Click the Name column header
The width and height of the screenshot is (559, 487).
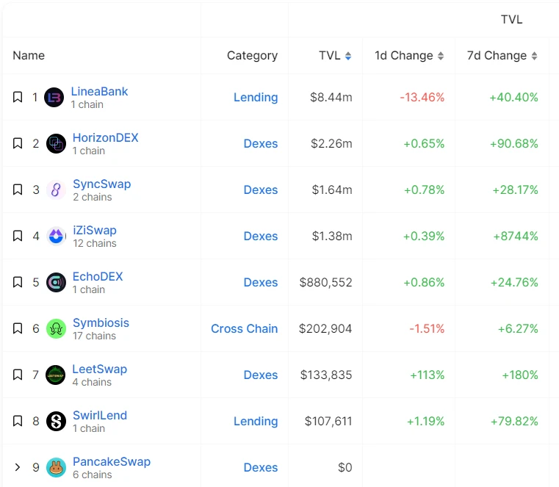tap(29, 56)
